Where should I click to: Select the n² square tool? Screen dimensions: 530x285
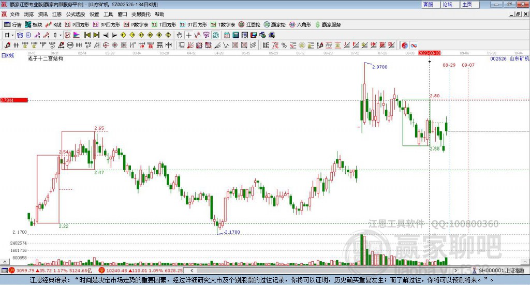coord(88,45)
